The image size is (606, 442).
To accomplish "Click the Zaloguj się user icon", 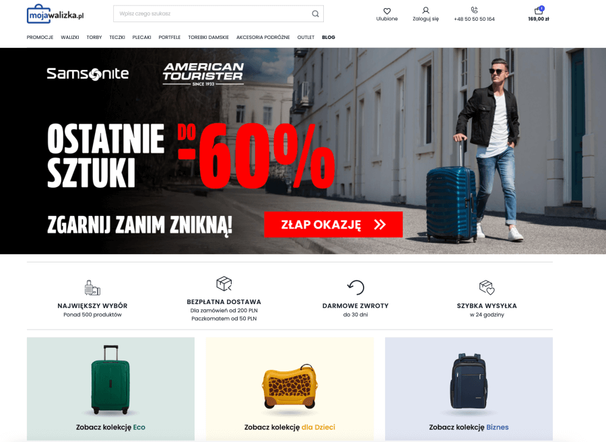I will click(426, 10).
